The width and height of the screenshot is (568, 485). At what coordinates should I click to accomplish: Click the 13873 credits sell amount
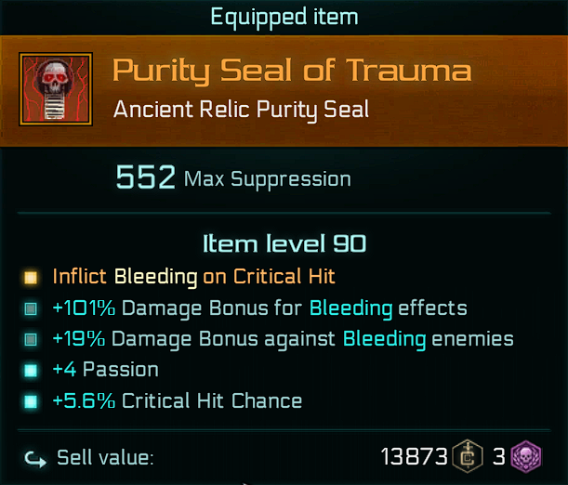coord(414,456)
